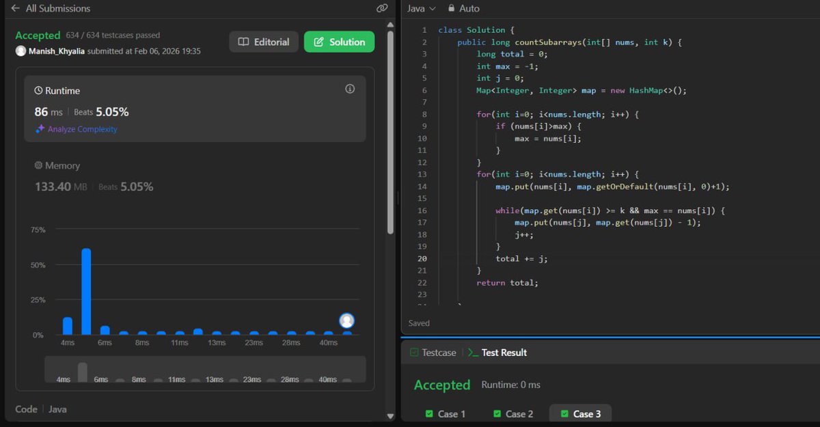
Task: Click the 'max = nums[i];' line
Action: [x=547, y=138]
